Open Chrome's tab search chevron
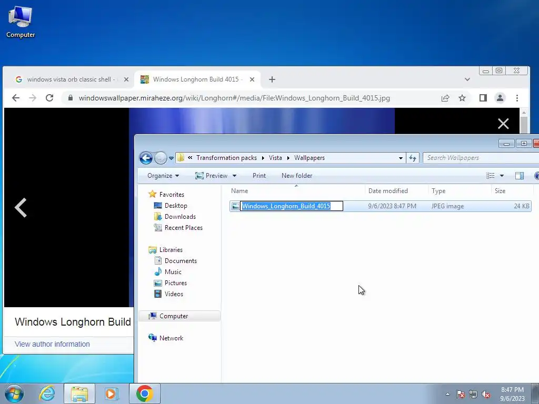539x404 pixels. 467,79
